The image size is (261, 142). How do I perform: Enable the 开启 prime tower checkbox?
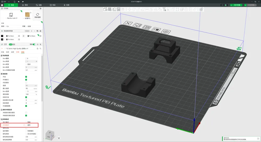coord(26,77)
